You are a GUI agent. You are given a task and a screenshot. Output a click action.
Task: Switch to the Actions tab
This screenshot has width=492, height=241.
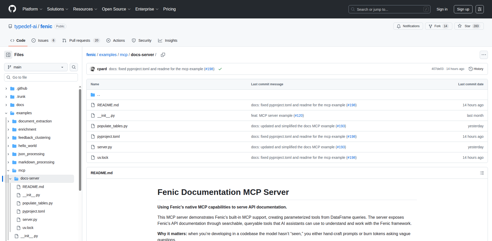(116, 40)
